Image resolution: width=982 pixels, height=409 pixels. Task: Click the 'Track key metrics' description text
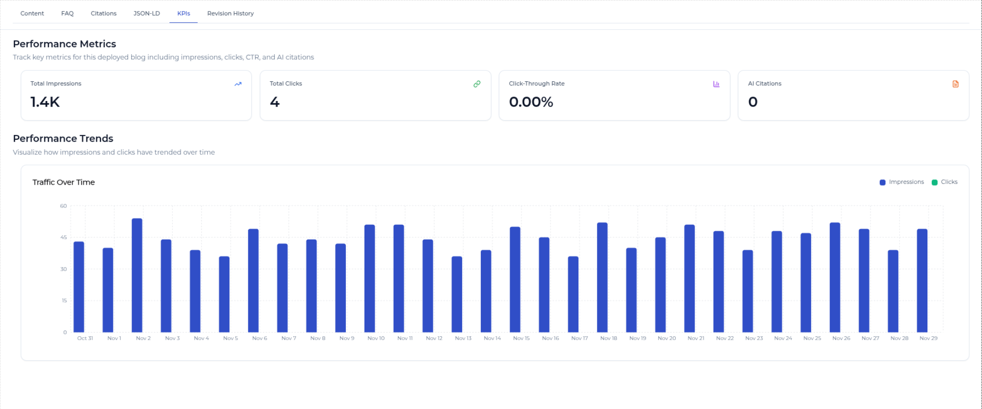(x=164, y=57)
